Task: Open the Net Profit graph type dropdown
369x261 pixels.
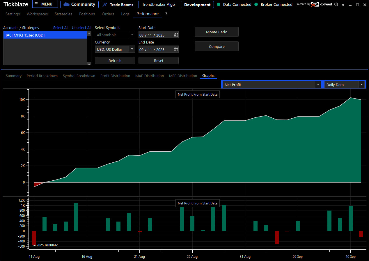Action: tap(317, 85)
